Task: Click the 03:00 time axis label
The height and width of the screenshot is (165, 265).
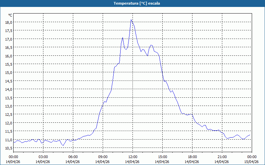Action: click(43, 157)
